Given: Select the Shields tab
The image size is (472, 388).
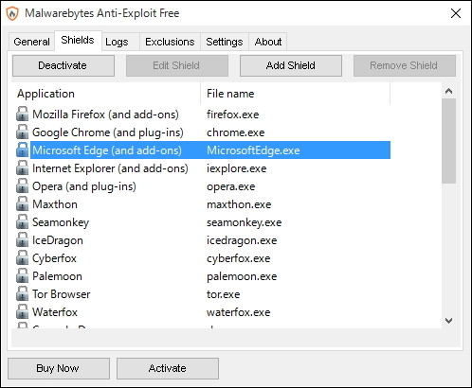Looking at the screenshot, I should click(78, 40).
